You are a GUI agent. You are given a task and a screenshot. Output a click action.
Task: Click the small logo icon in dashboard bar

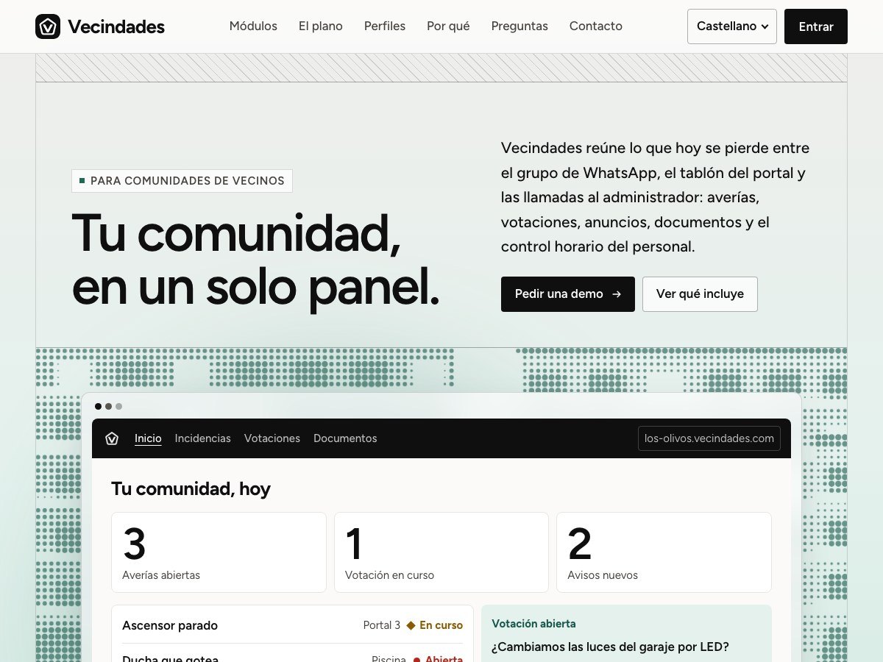[112, 438]
